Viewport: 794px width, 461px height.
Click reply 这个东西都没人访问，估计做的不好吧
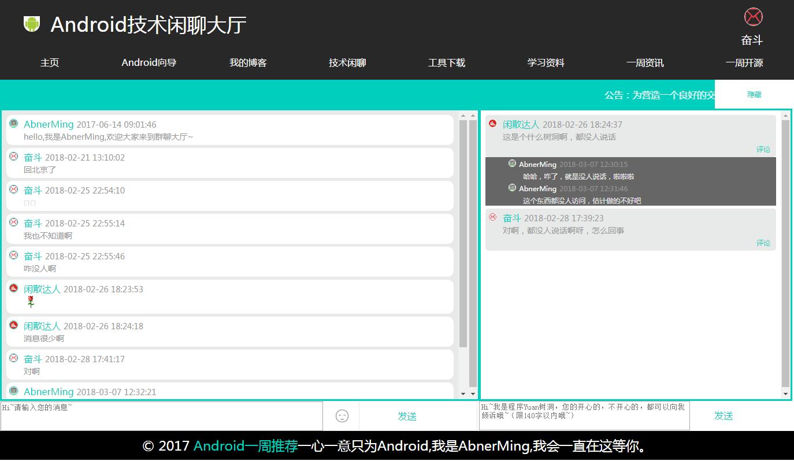[x=582, y=200]
